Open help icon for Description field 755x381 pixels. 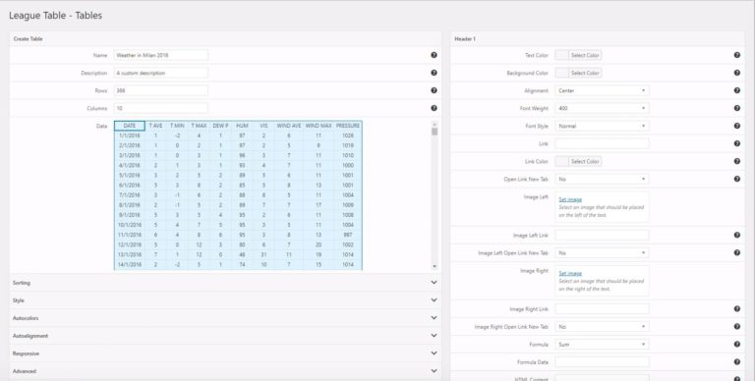click(434, 73)
